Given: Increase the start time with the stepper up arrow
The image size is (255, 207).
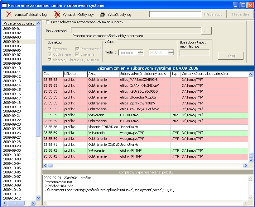Looking at the screenshot, I should click(140, 51).
